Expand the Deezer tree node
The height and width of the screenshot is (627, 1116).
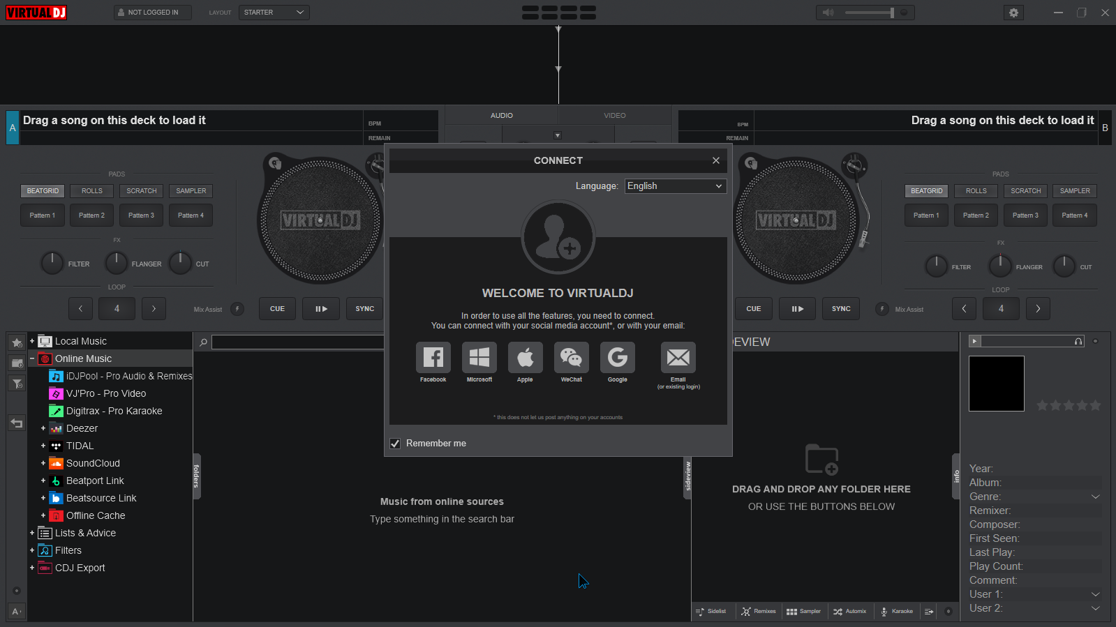(43, 428)
